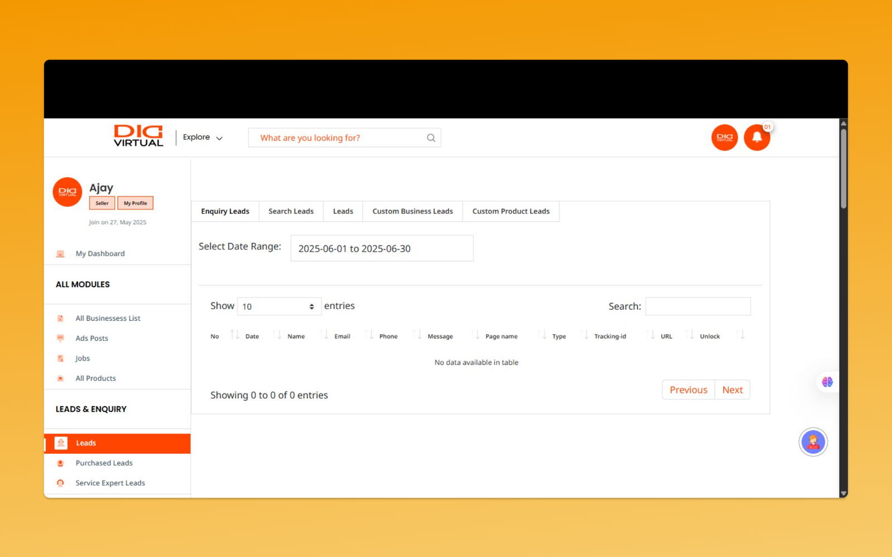Open All Businessess List
Image resolution: width=892 pixels, height=557 pixels.
[108, 319]
